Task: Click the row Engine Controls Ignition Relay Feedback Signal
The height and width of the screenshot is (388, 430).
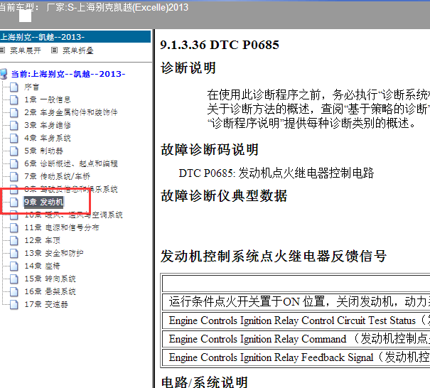Action: pyautogui.click(x=296, y=357)
